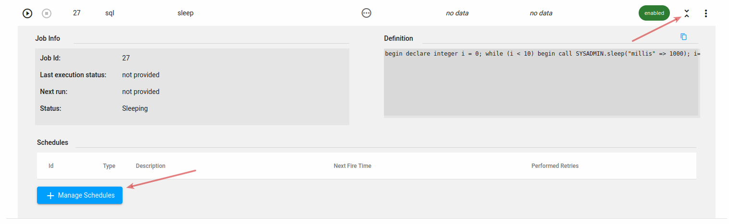Viewport: 729px width, 224px height.
Task: Toggle the green enabled status badge
Action: pos(654,13)
